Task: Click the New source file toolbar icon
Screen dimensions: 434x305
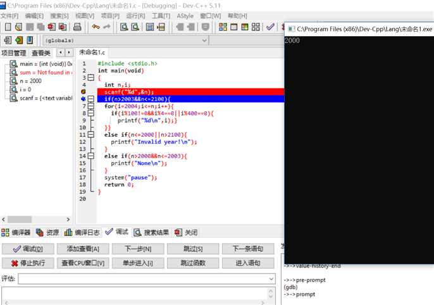Action: click(8, 27)
